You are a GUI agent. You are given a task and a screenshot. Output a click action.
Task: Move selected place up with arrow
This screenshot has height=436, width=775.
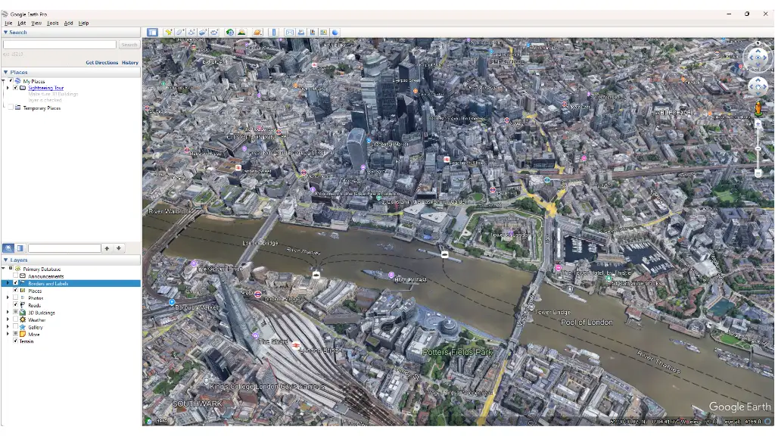point(107,248)
